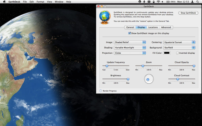Select the Display tab
The width and height of the screenshot is (202, 126).
(x=141, y=27)
